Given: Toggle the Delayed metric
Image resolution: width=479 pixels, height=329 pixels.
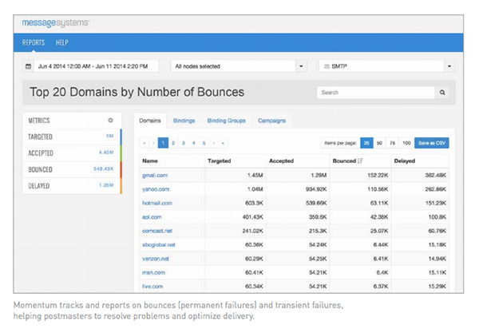Looking at the screenshot, I should tap(72, 186).
